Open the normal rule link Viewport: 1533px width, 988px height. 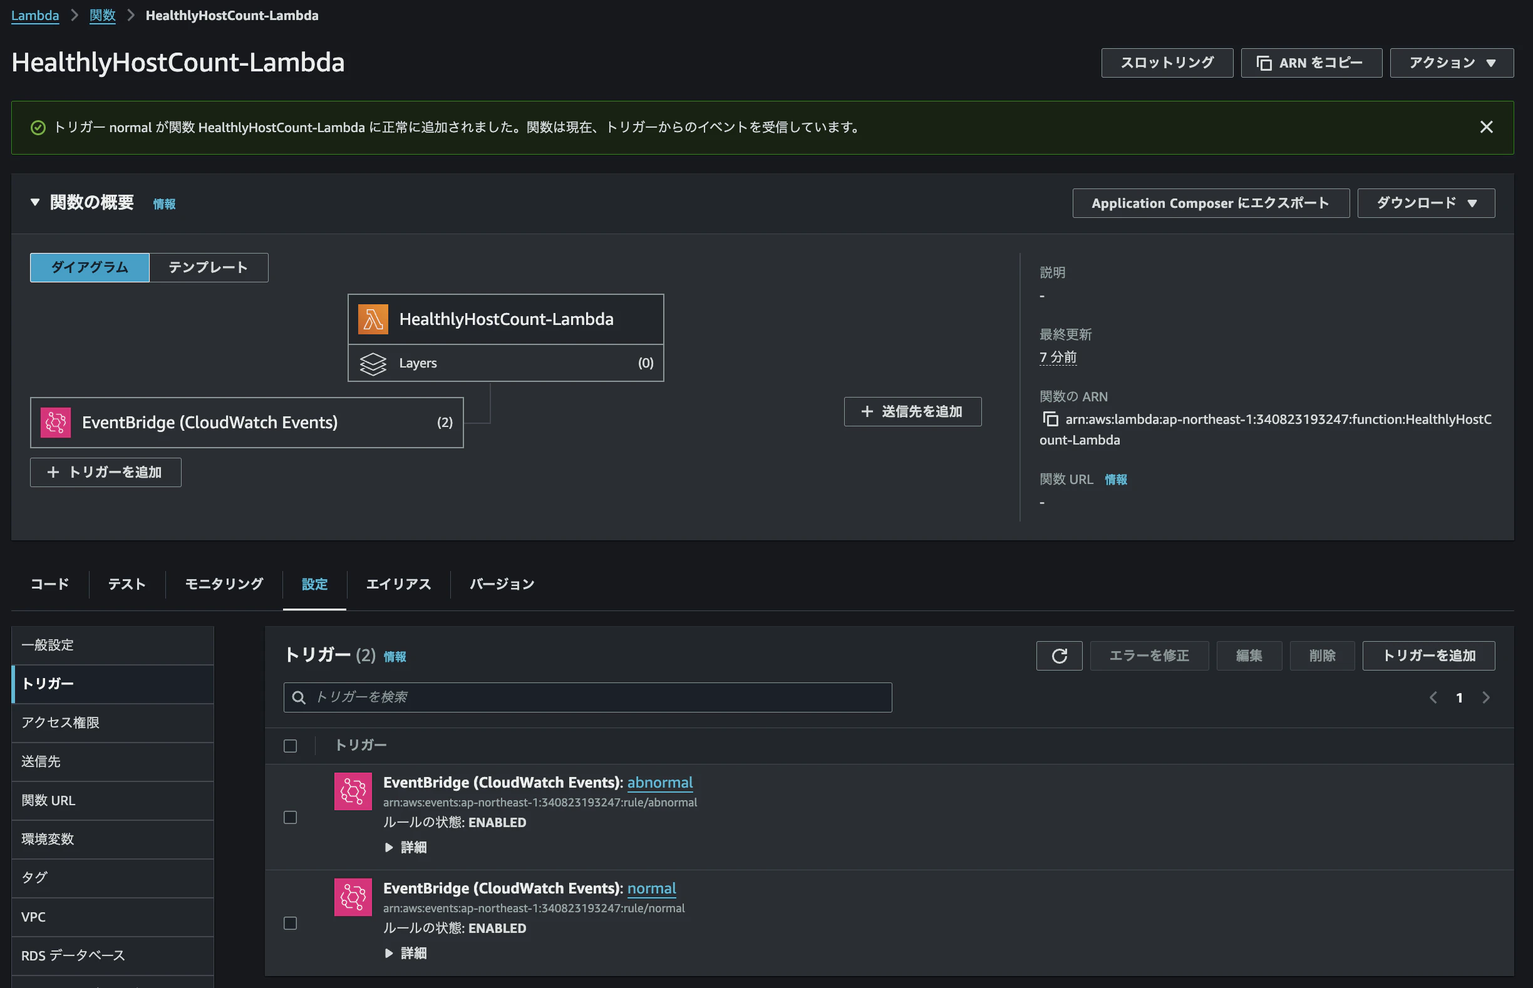pos(651,888)
